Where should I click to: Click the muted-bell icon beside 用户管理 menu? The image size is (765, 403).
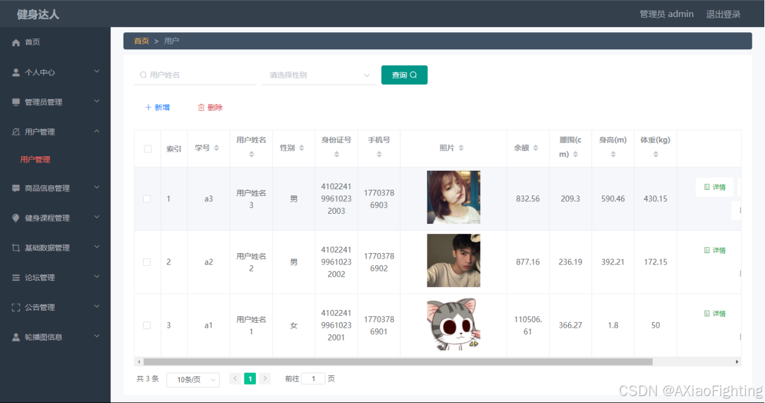[x=16, y=132]
